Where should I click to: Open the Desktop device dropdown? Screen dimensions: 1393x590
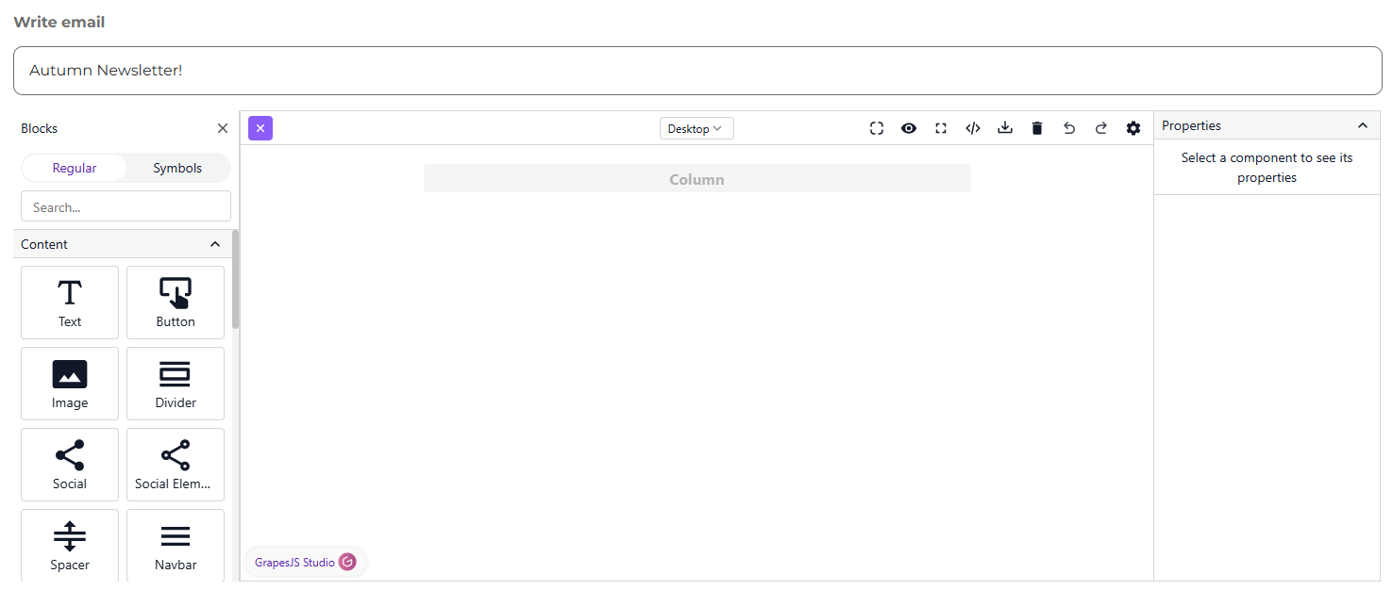coord(696,127)
